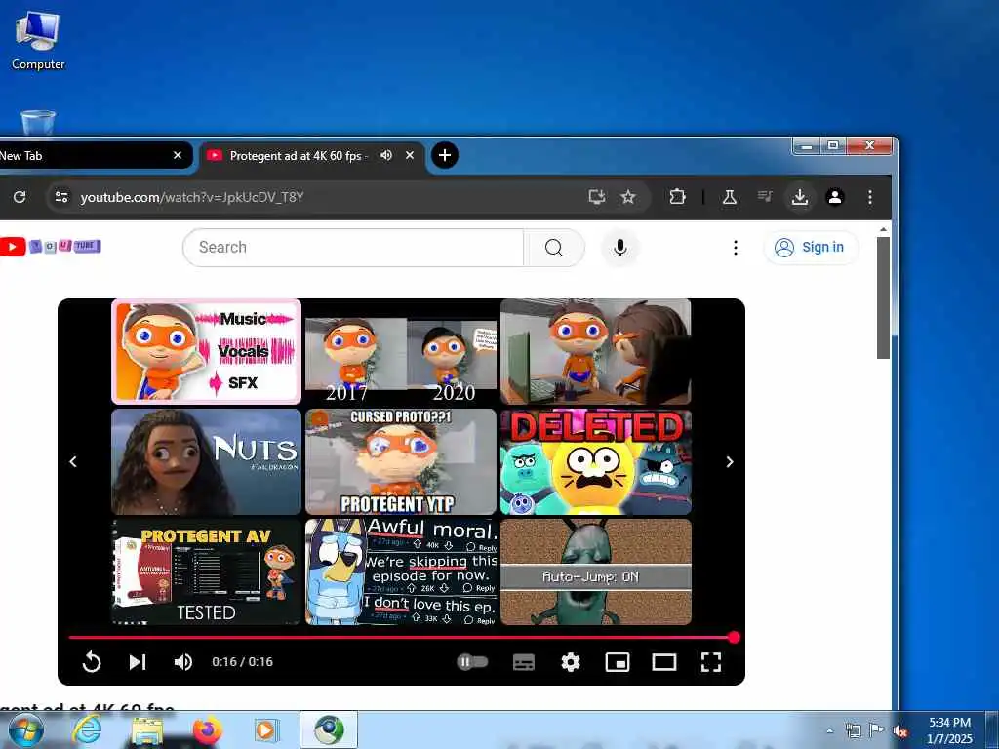Open the Windows Start menu

pos(26,730)
